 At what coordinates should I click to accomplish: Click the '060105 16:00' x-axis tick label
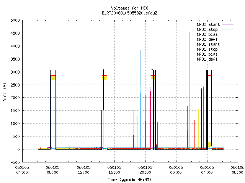pos(114,170)
